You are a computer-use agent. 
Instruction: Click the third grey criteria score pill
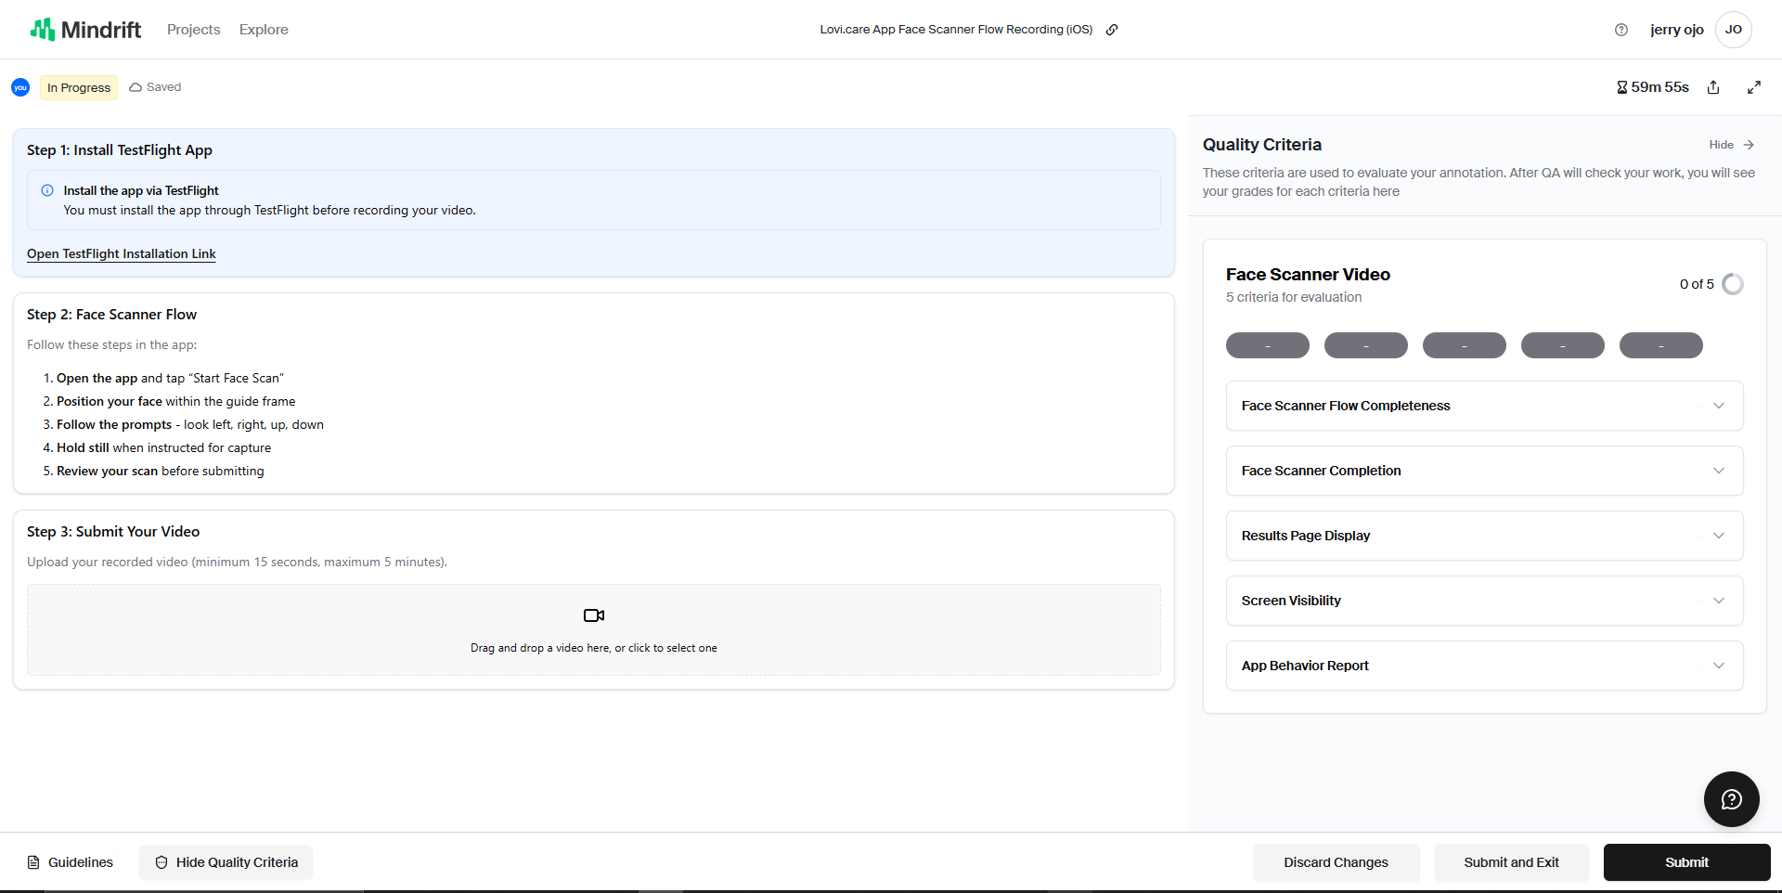pyautogui.click(x=1465, y=345)
